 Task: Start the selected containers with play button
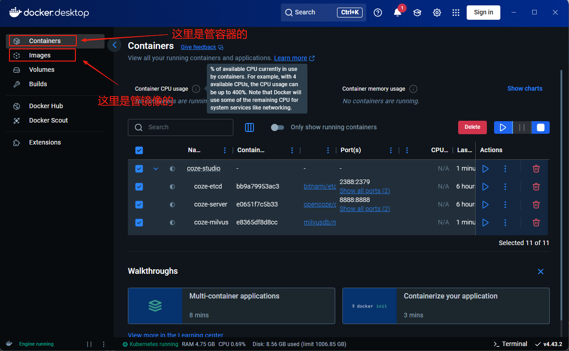pyautogui.click(x=503, y=127)
